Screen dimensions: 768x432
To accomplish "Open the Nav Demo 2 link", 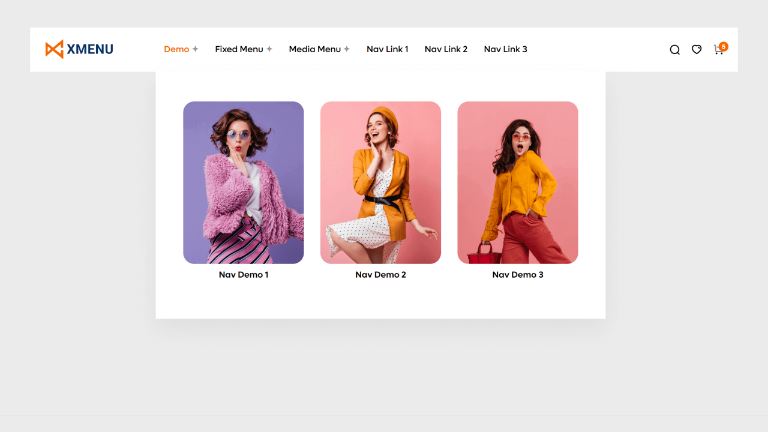I will [x=380, y=275].
